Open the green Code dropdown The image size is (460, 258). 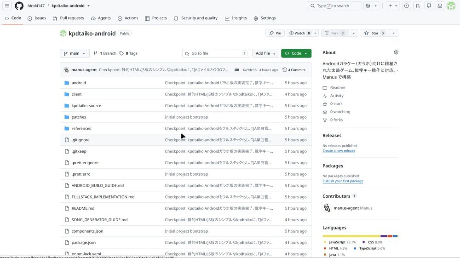pyautogui.click(x=296, y=53)
